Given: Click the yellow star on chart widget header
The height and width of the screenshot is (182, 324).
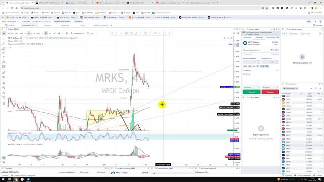Looking at the screenshot, I should 2,29.
